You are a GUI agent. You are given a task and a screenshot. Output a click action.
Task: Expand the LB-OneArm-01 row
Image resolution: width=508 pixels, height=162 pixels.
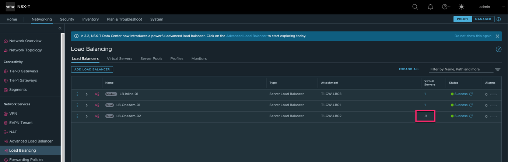[87, 105]
